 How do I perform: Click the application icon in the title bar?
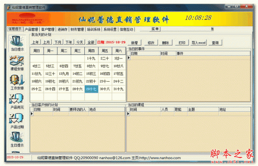9,8
